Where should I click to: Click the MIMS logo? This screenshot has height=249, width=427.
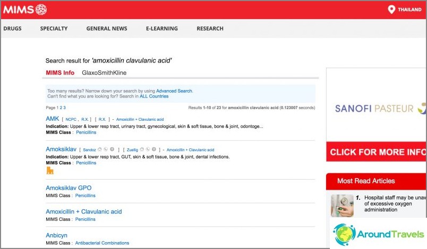pyautogui.click(x=25, y=10)
